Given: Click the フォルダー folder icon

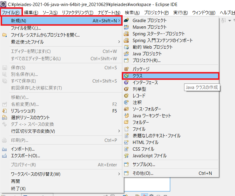Looking at the screenshot, I should pos(126,122).
